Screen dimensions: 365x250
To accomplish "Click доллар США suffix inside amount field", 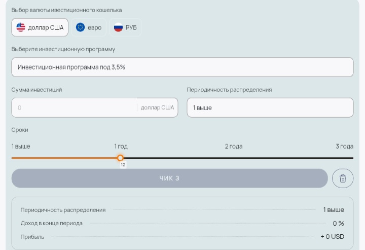I will point(157,108).
